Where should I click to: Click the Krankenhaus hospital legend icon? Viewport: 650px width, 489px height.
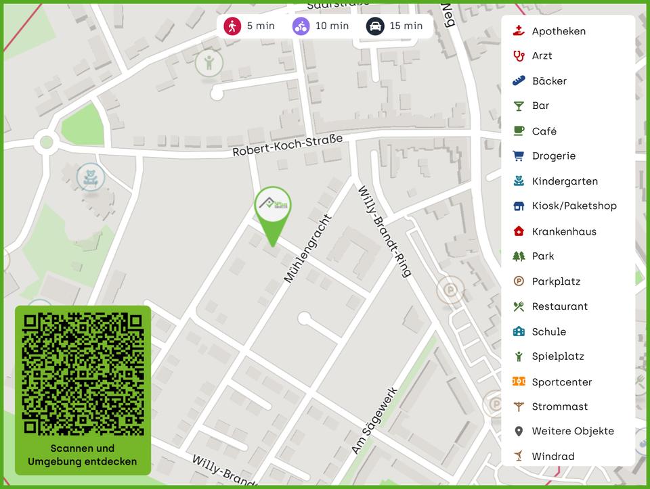[519, 231]
